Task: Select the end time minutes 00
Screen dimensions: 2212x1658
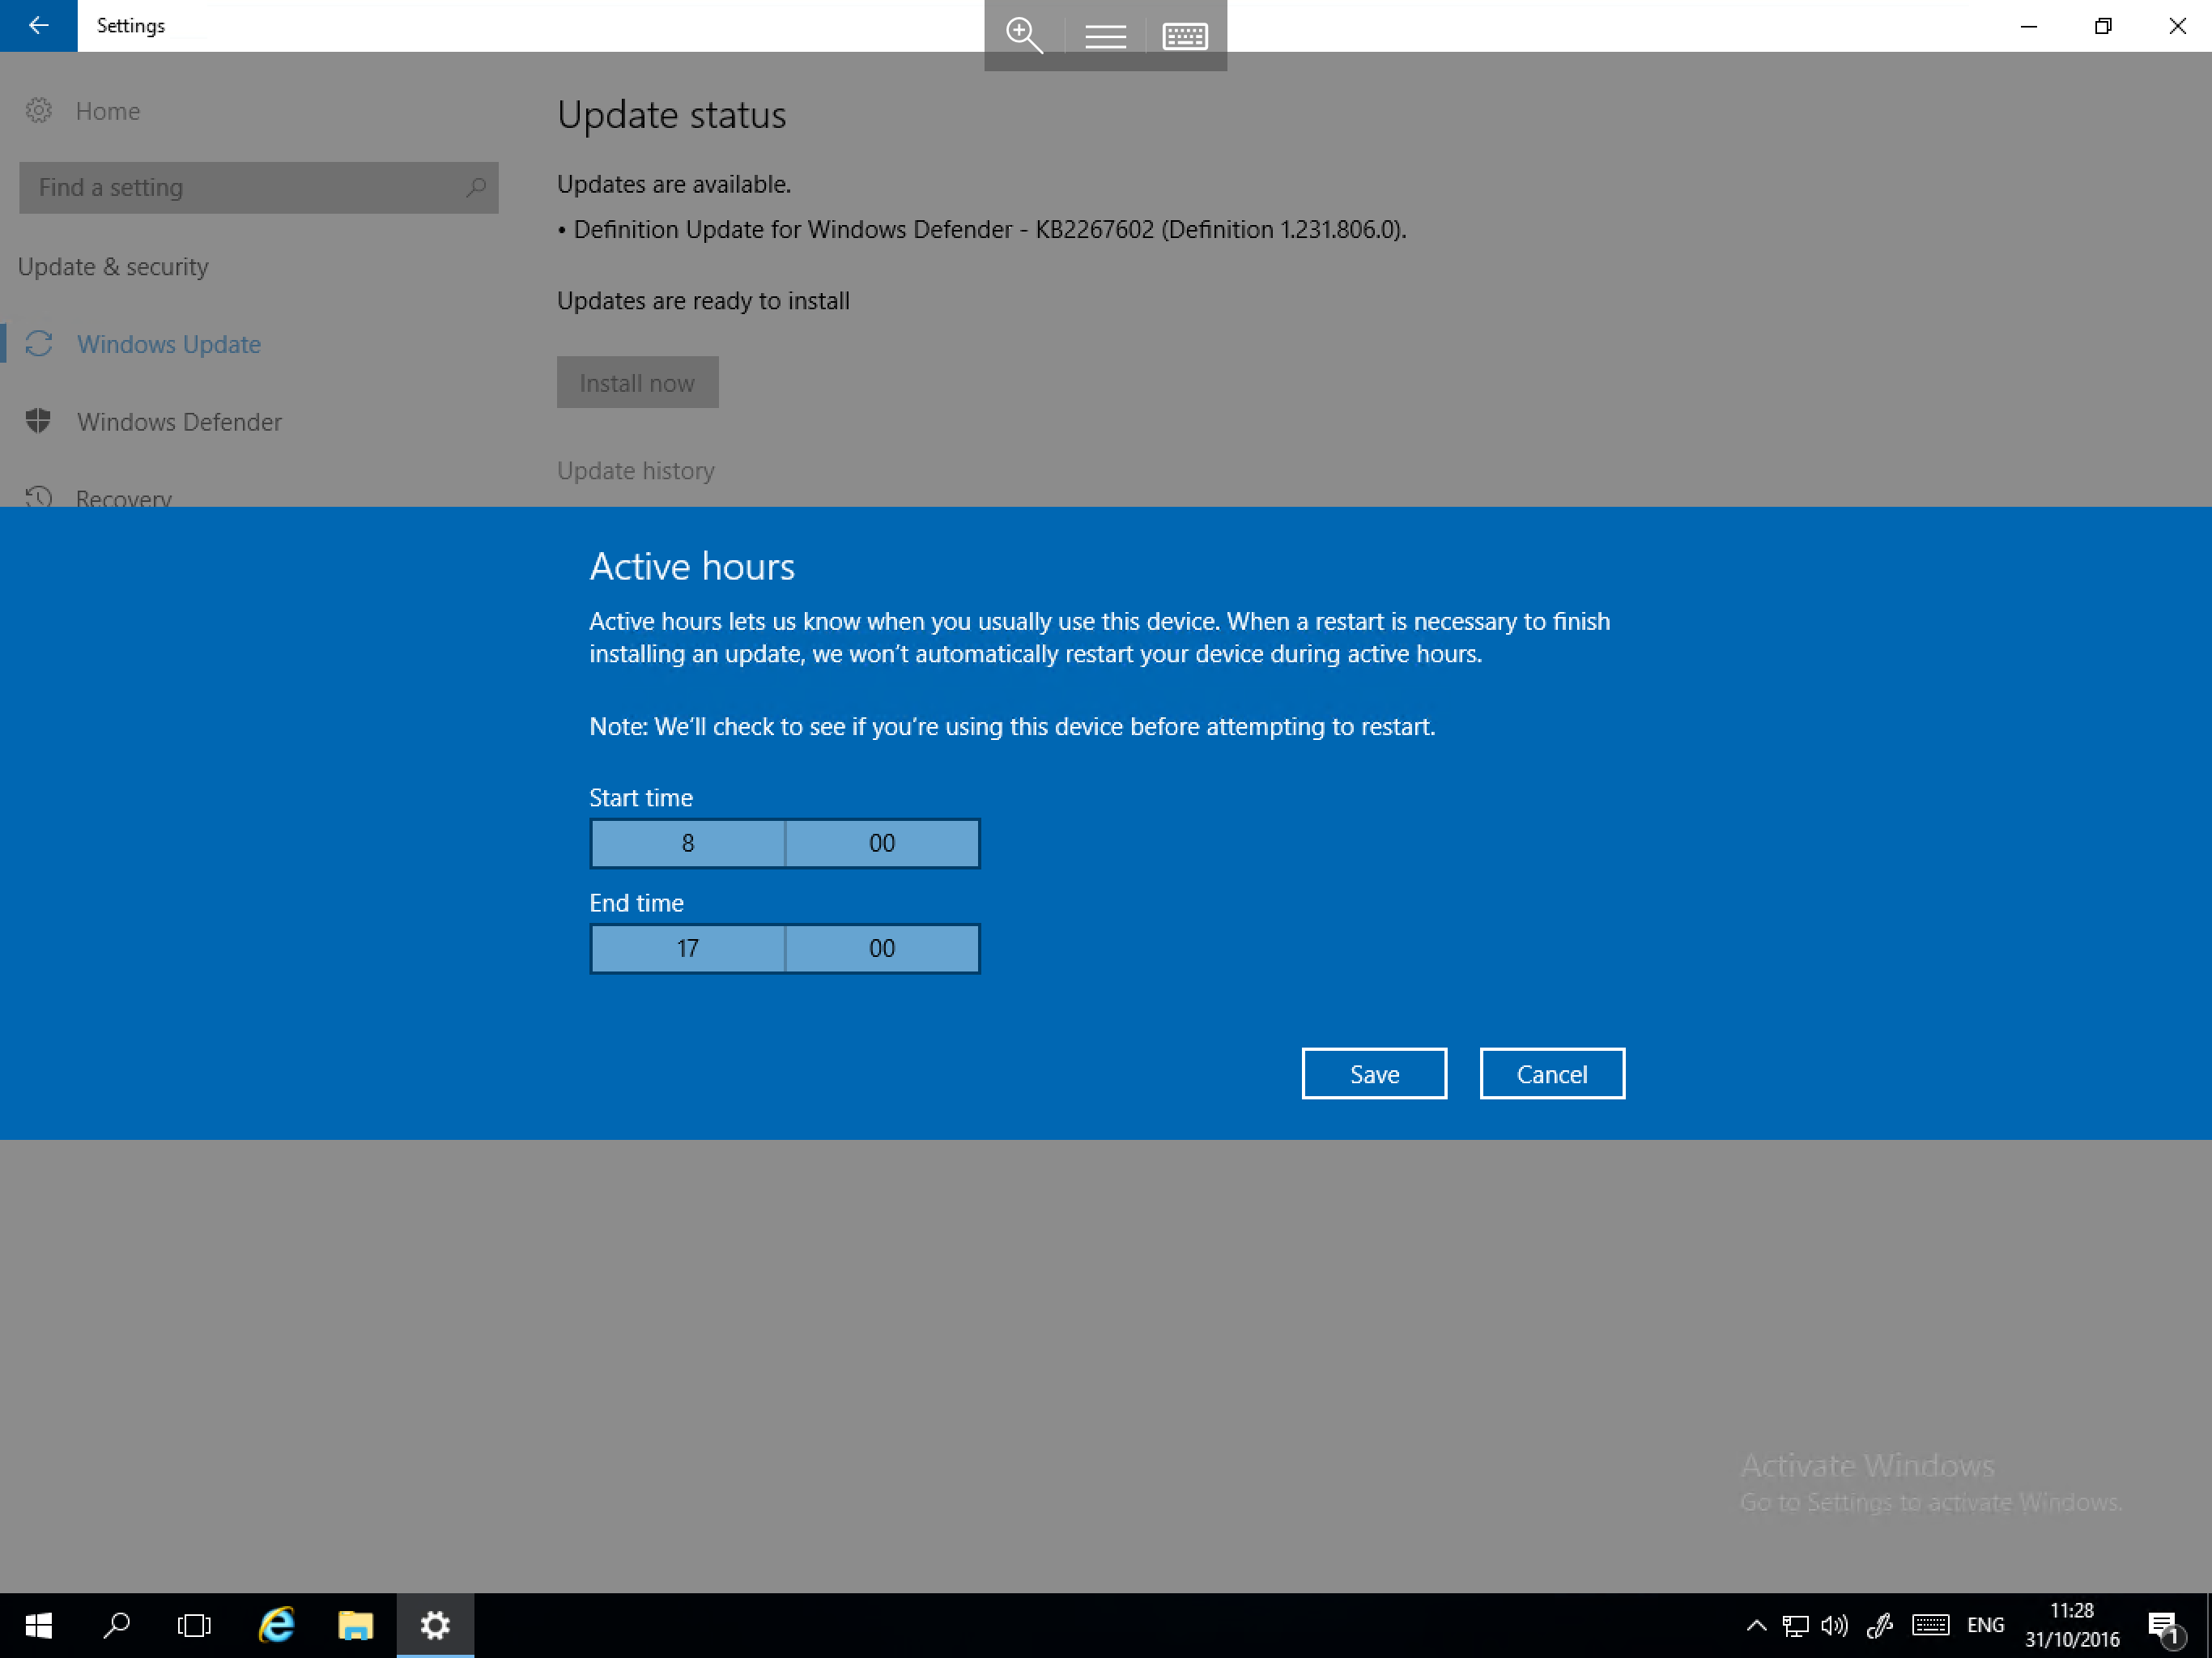Action: click(x=882, y=948)
